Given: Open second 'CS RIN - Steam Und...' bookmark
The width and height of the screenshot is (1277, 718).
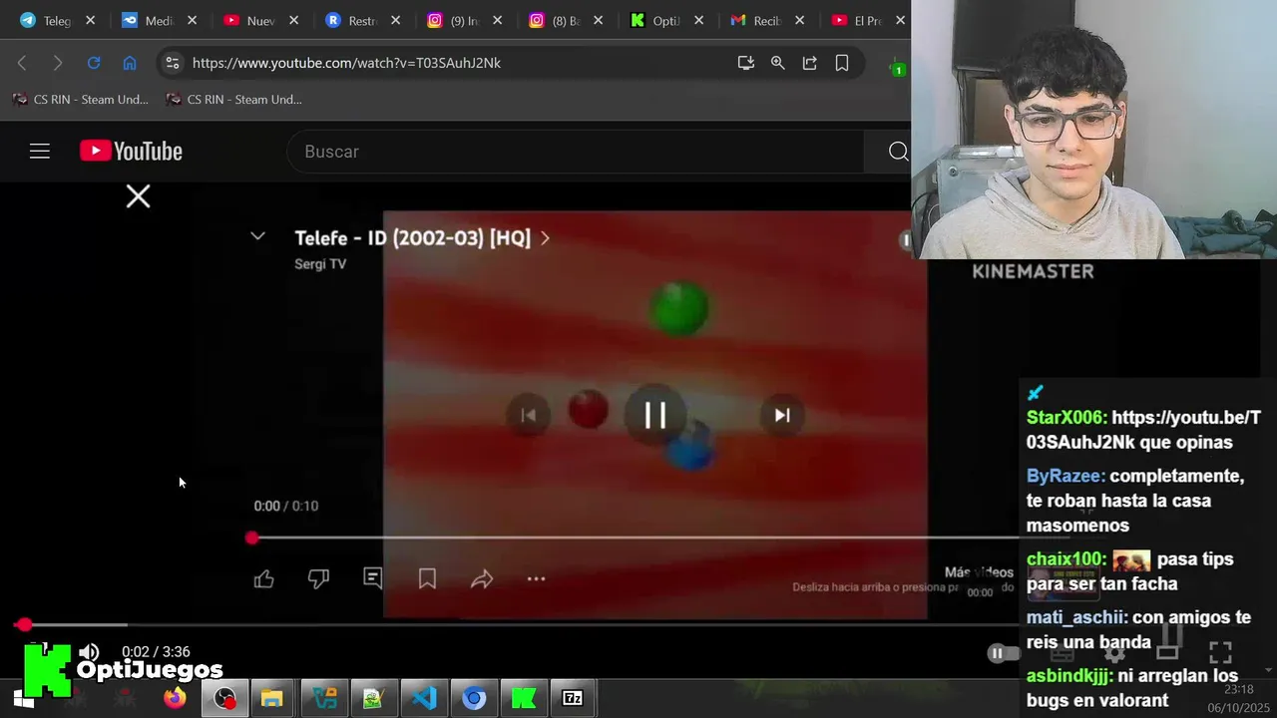Looking at the screenshot, I should tap(233, 99).
